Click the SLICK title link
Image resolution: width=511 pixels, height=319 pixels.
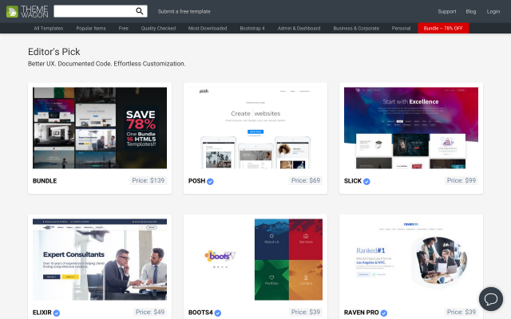coord(353,181)
